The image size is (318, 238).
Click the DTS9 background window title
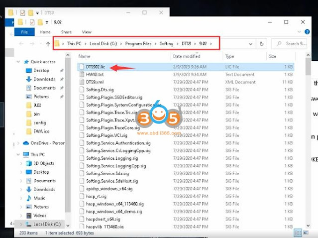49,13
